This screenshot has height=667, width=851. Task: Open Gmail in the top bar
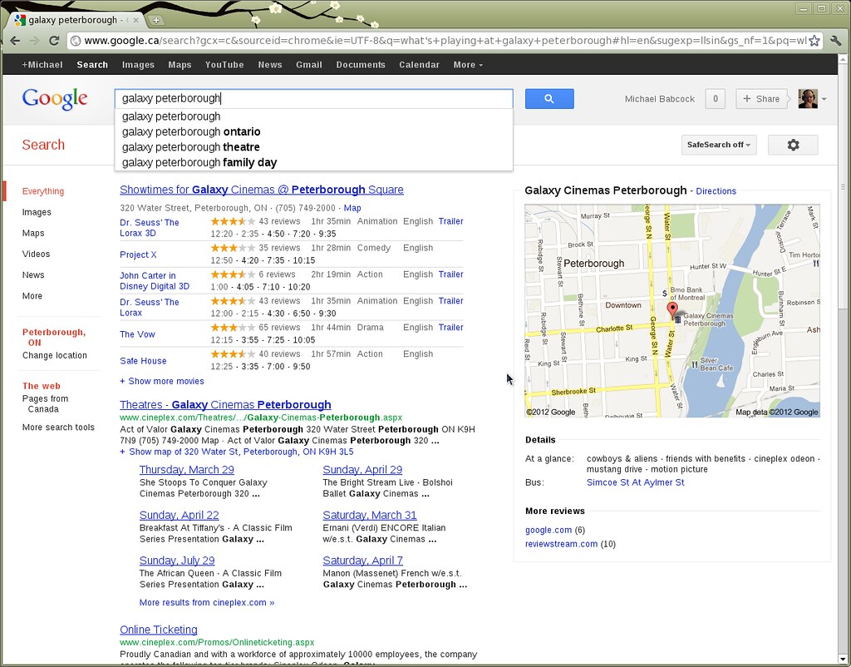click(x=309, y=65)
